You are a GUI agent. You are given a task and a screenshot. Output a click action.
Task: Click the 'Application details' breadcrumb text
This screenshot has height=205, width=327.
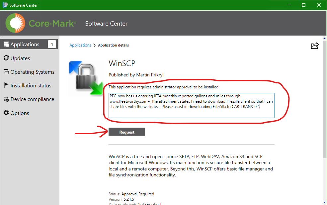point(114,45)
